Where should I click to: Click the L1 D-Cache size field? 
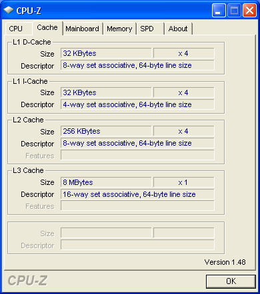pos(106,53)
